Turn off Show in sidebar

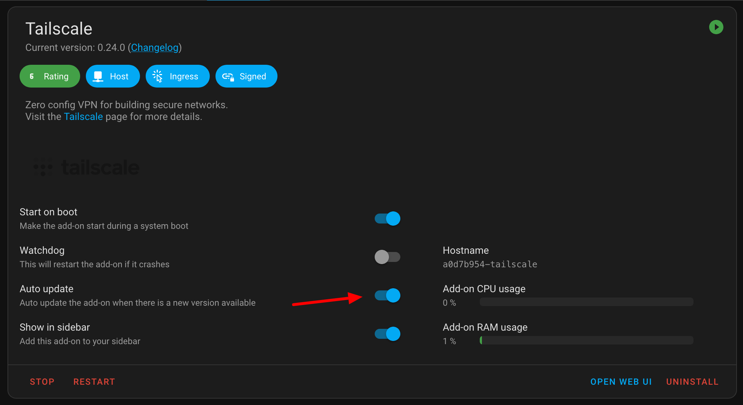pyautogui.click(x=387, y=333)
